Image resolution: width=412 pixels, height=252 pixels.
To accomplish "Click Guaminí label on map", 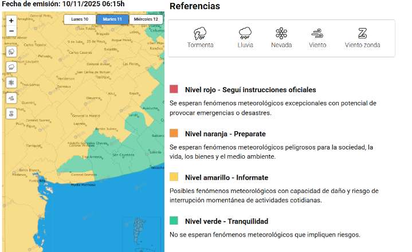I will point(28,103).
